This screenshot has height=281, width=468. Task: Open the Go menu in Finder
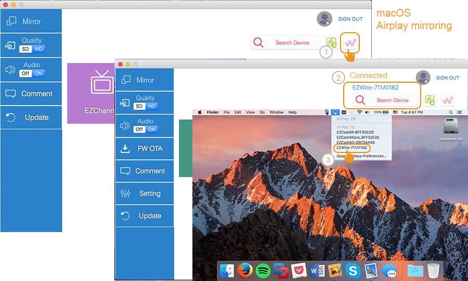262,112
